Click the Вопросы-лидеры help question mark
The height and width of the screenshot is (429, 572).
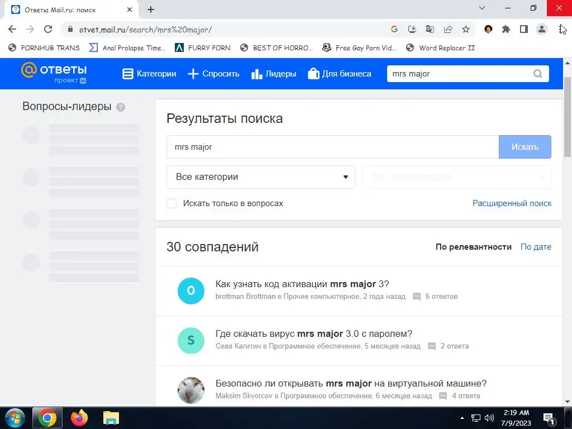coord(121,107)
